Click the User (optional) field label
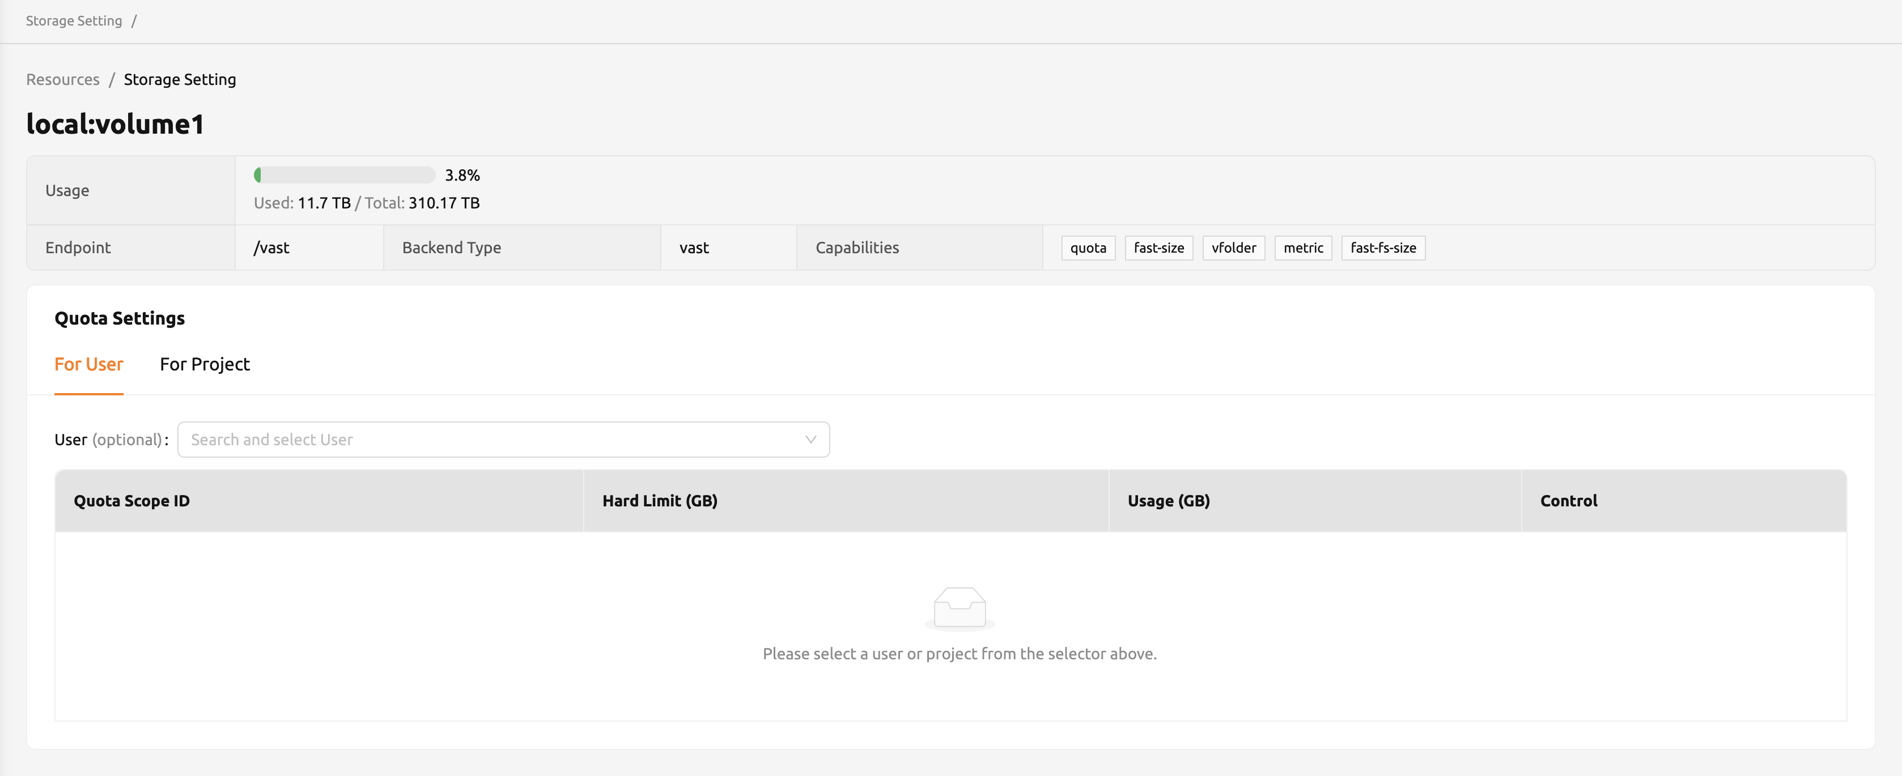 [112, 440]
